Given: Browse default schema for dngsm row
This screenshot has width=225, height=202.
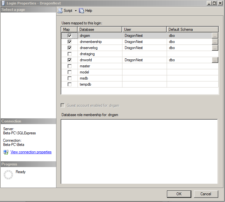Looking at the screenshot, I should [x=215, y=36].
